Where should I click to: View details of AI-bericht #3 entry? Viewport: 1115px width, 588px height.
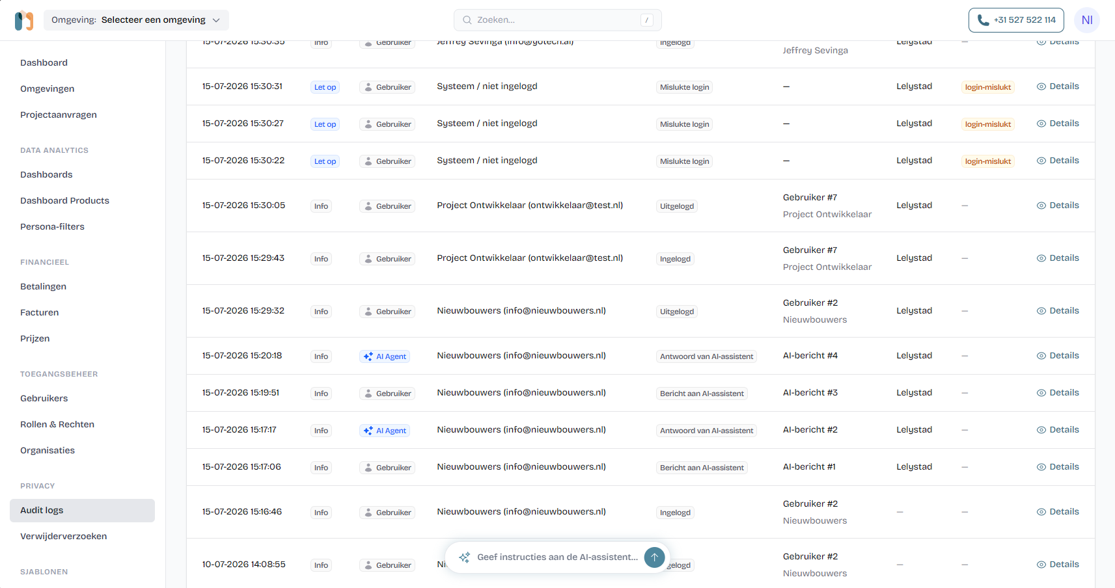tap(1058, 393)
